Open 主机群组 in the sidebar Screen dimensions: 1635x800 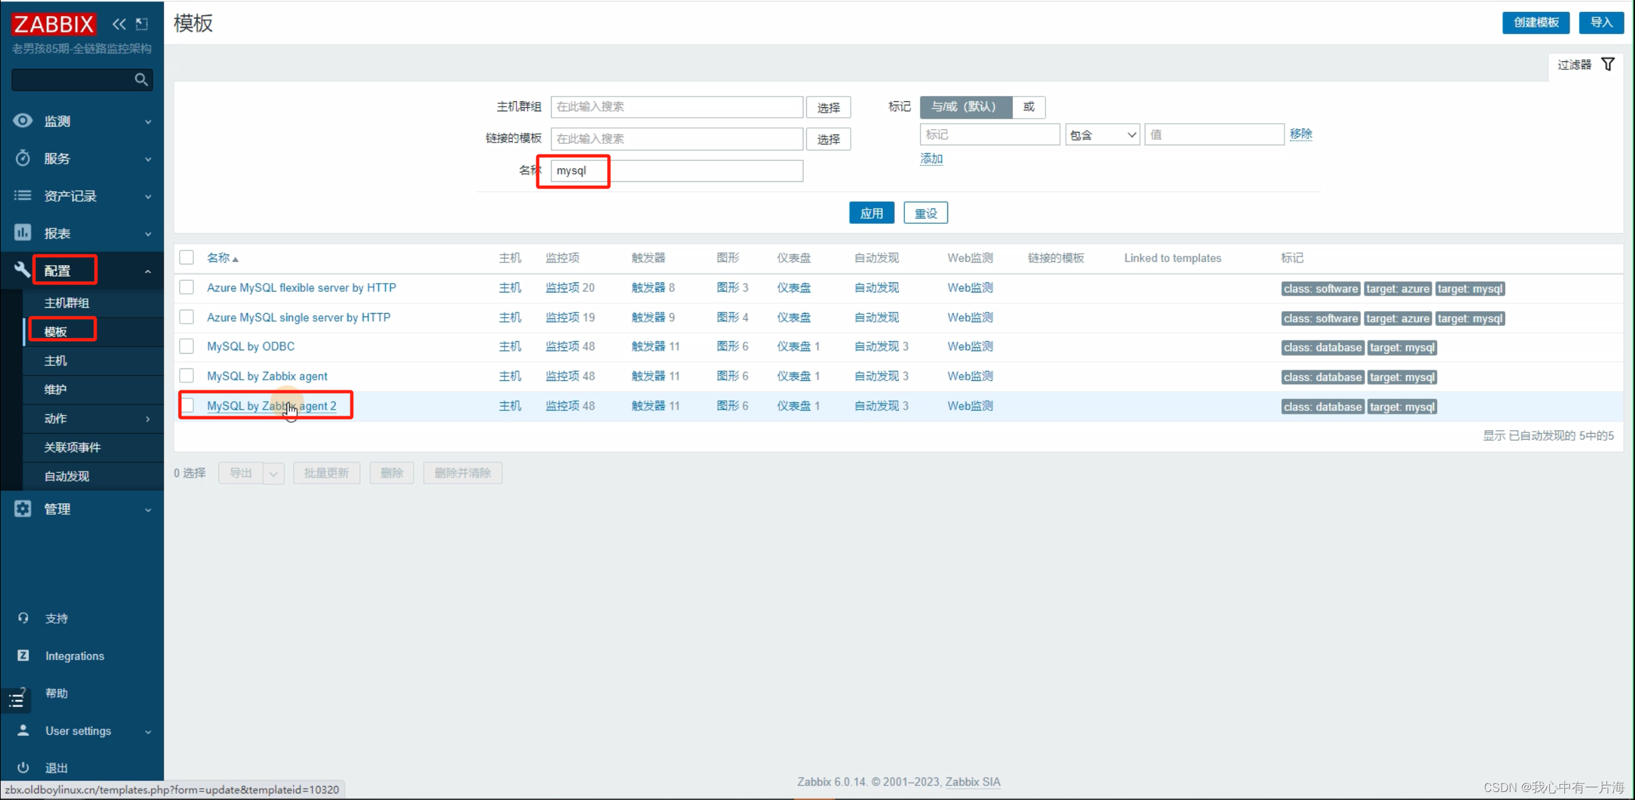[x=67, y=303]
